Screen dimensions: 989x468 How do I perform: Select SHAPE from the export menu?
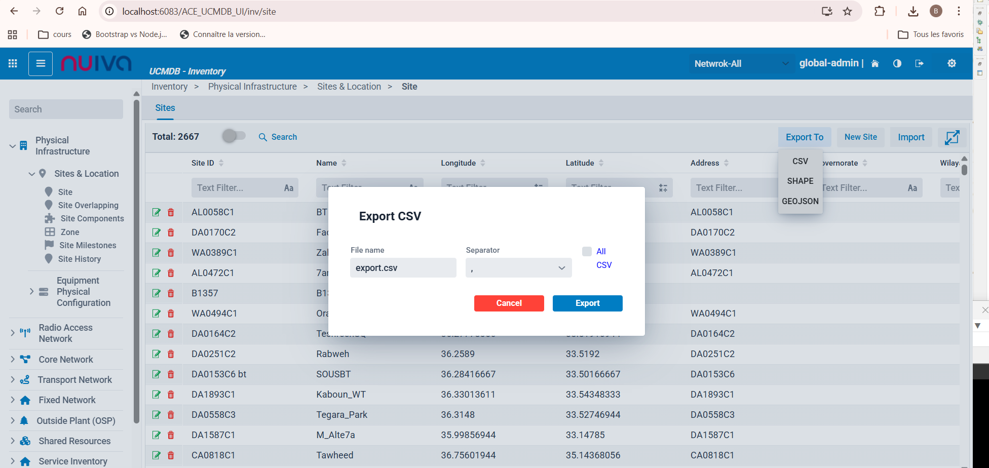800,181
